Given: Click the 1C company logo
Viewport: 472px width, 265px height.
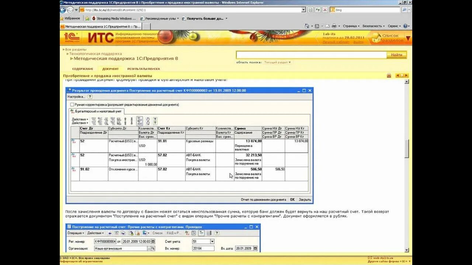Looking at the screenshot, I should [72, 38].
